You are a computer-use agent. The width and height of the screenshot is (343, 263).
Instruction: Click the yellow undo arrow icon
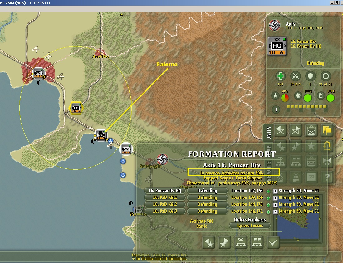(327, 146)
